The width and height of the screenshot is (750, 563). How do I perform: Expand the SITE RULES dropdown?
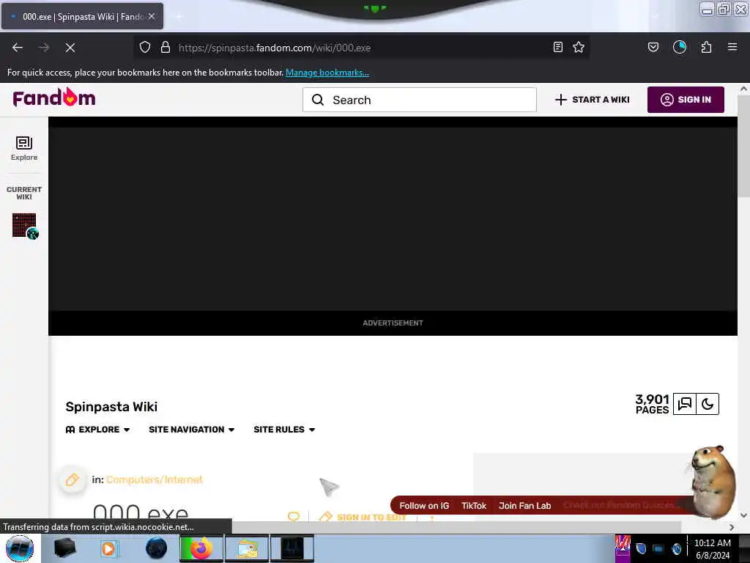coord(284,430)
